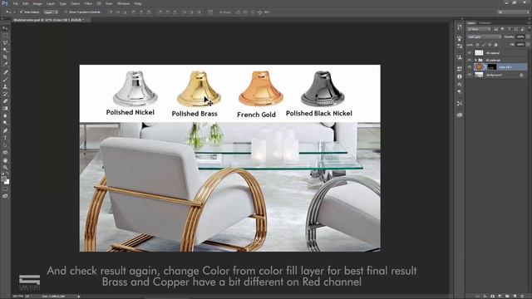532x299 pixels.
Task: Select the Zoom tool
Action: point(5,167)
